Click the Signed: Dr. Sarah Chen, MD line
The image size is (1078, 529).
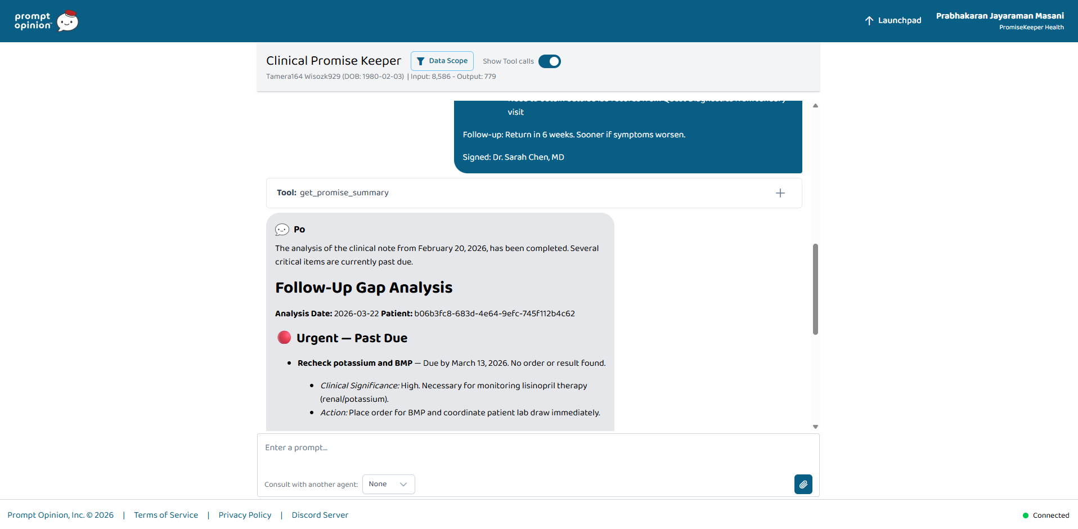513,157
